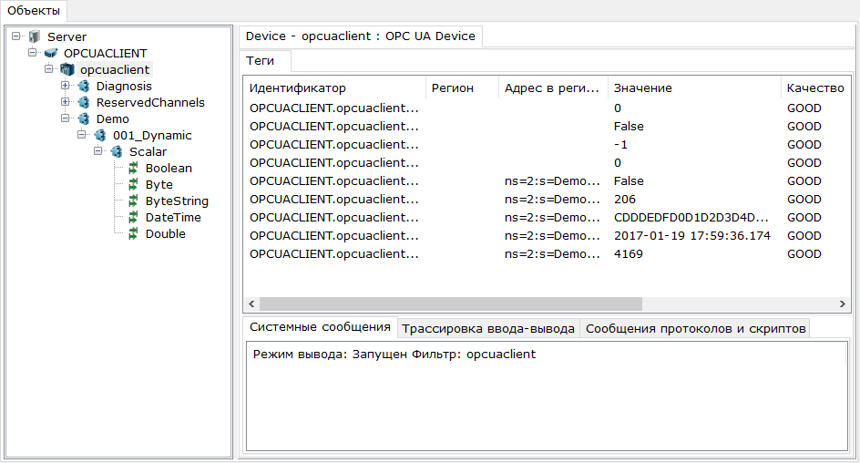The height and width of the screenshot is (463, 860).
Task: Open the Объекты tab
Action: [x=34, y=11]
